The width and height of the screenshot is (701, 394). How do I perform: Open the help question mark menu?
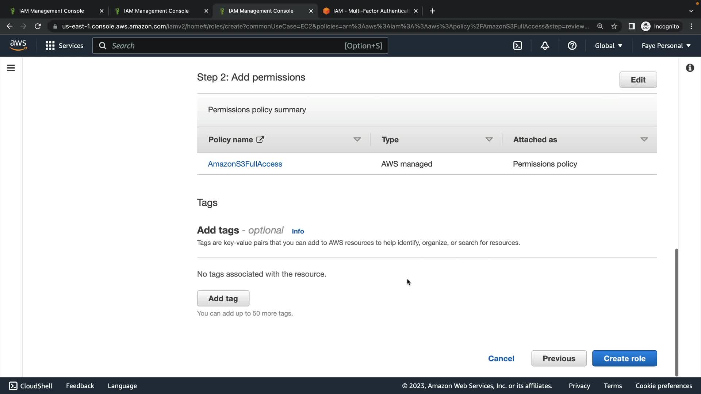pos(572,46)
